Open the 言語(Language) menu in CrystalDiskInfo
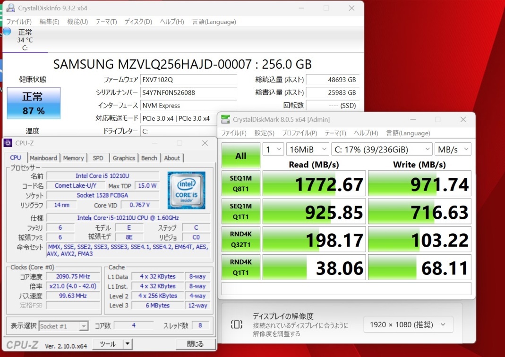Screen dimensions: 505x357 pyautogui.click(x=214, y=22)
